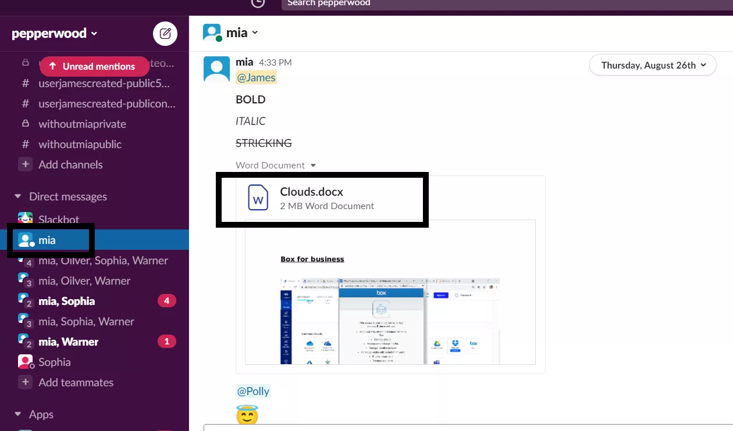
Task: Click the @James mention
Action: [x=256, y=77]
